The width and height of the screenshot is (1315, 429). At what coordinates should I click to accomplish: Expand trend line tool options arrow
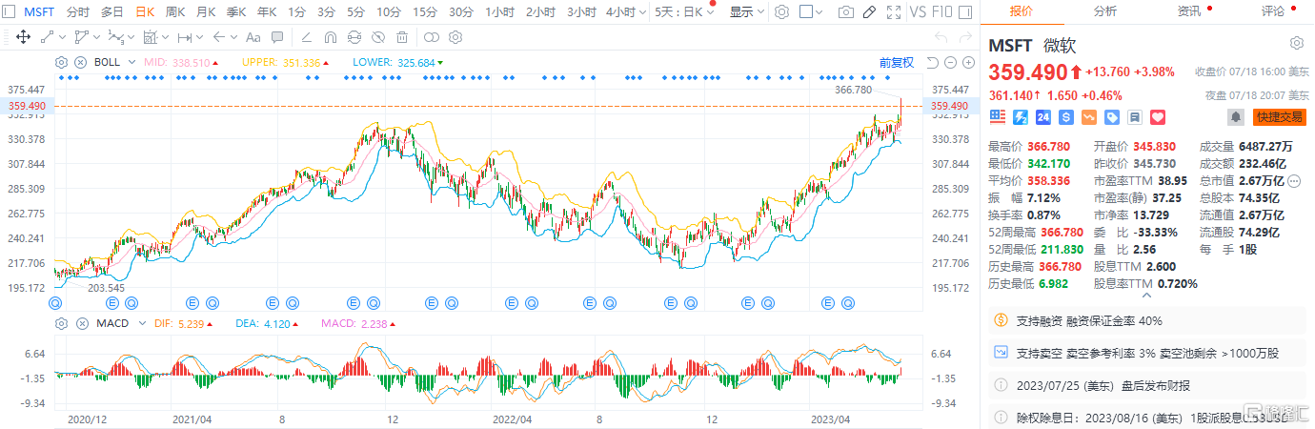point(62,37)
